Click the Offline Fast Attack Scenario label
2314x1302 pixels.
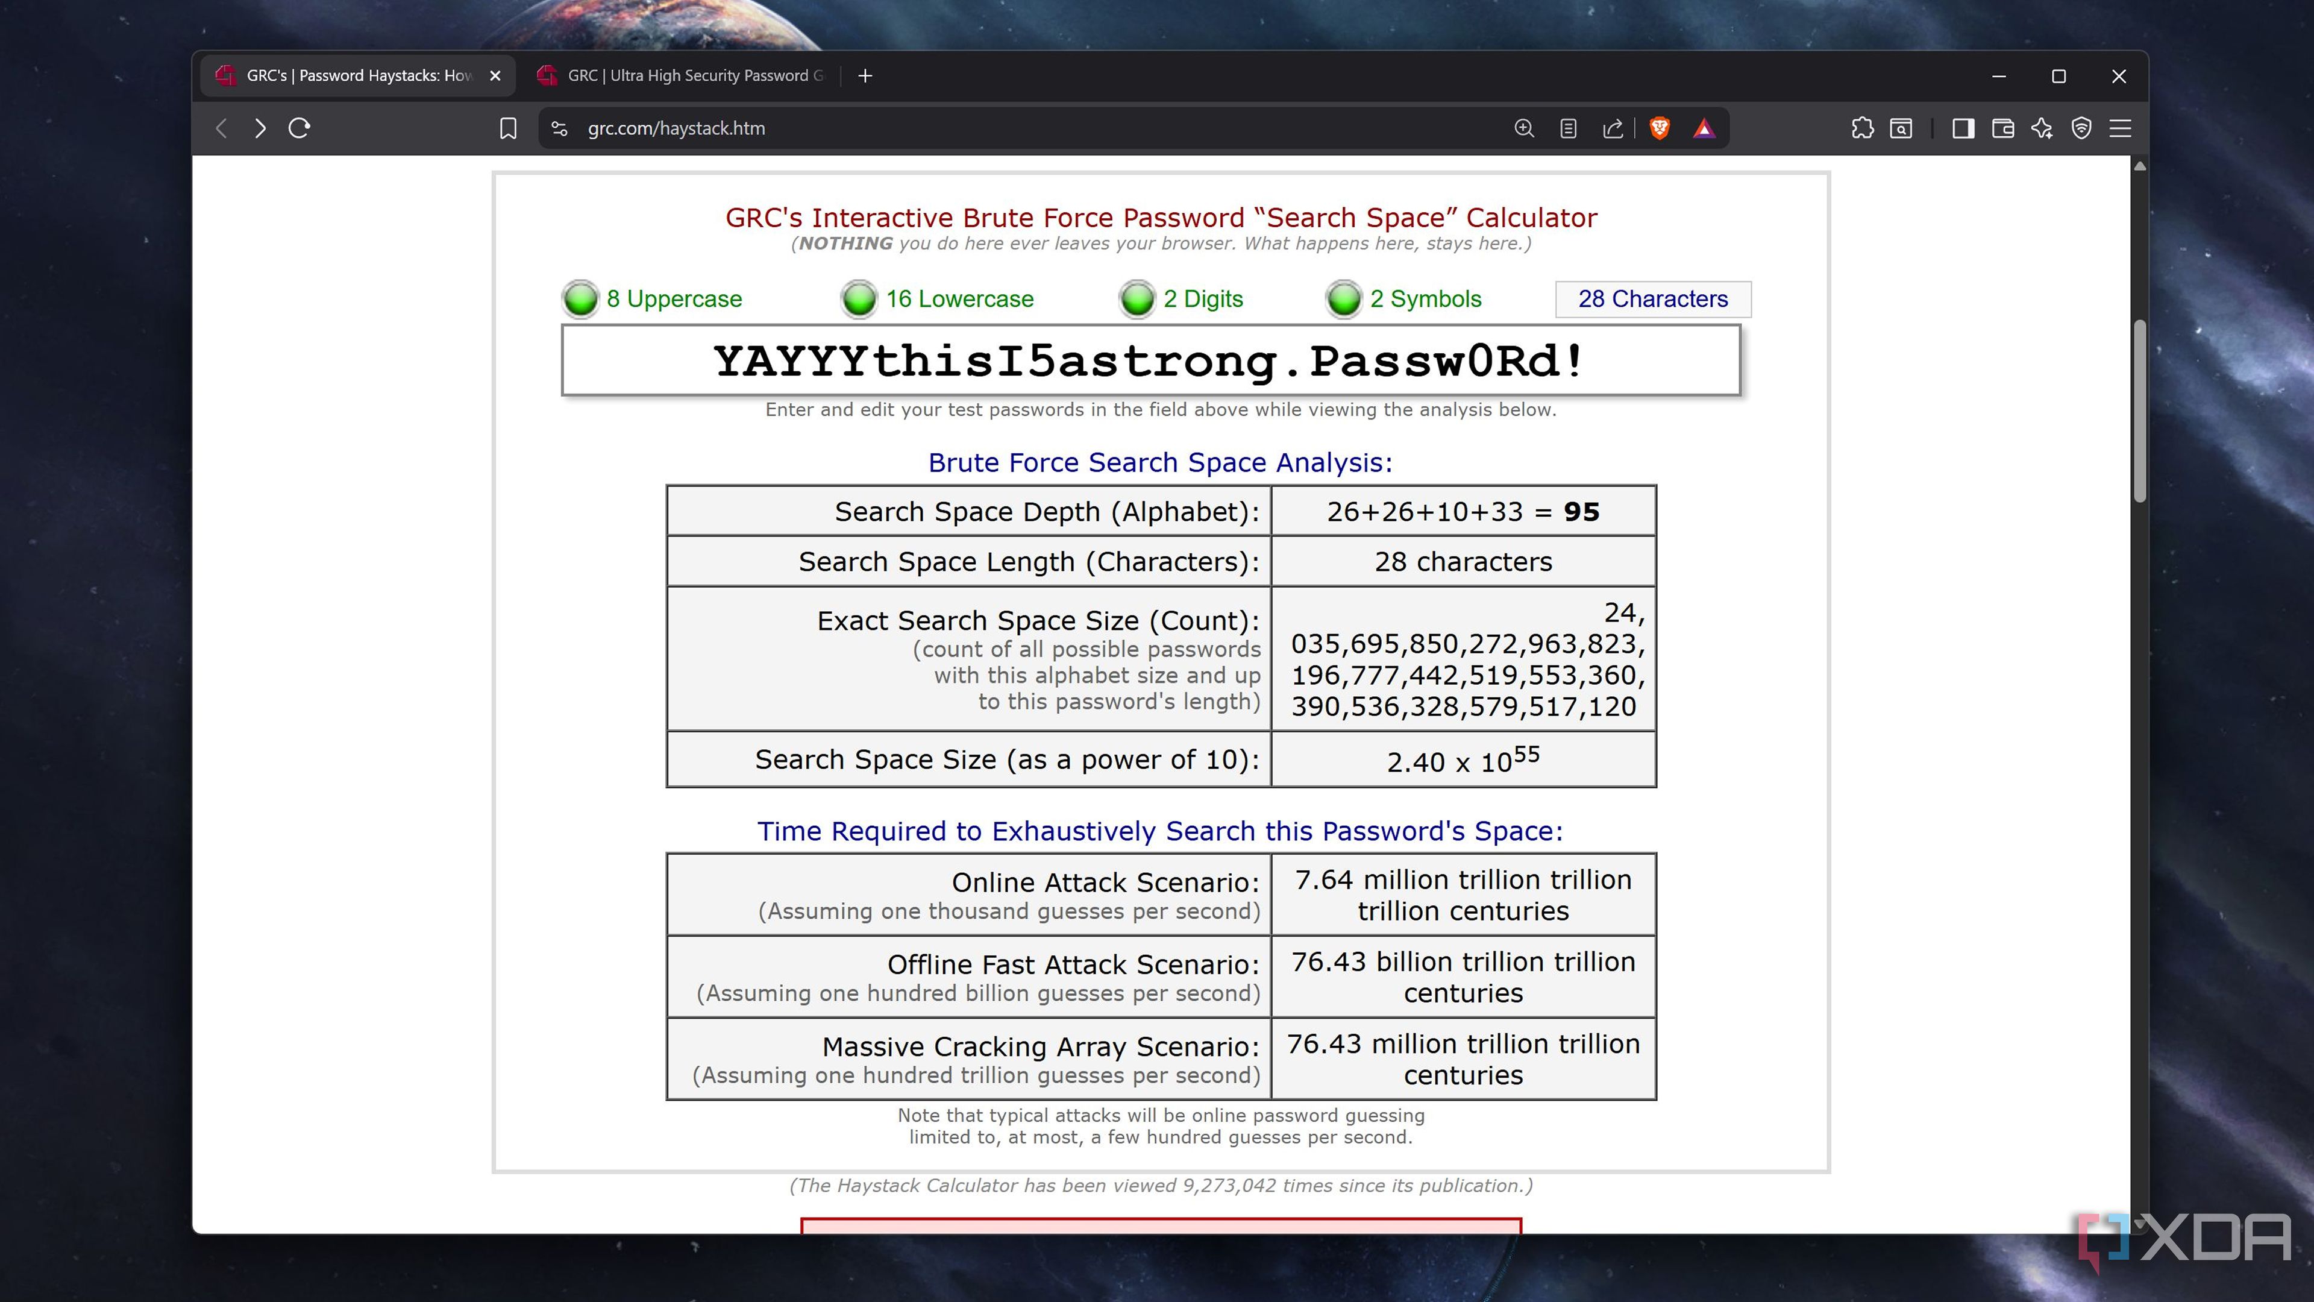(1073, 964)
